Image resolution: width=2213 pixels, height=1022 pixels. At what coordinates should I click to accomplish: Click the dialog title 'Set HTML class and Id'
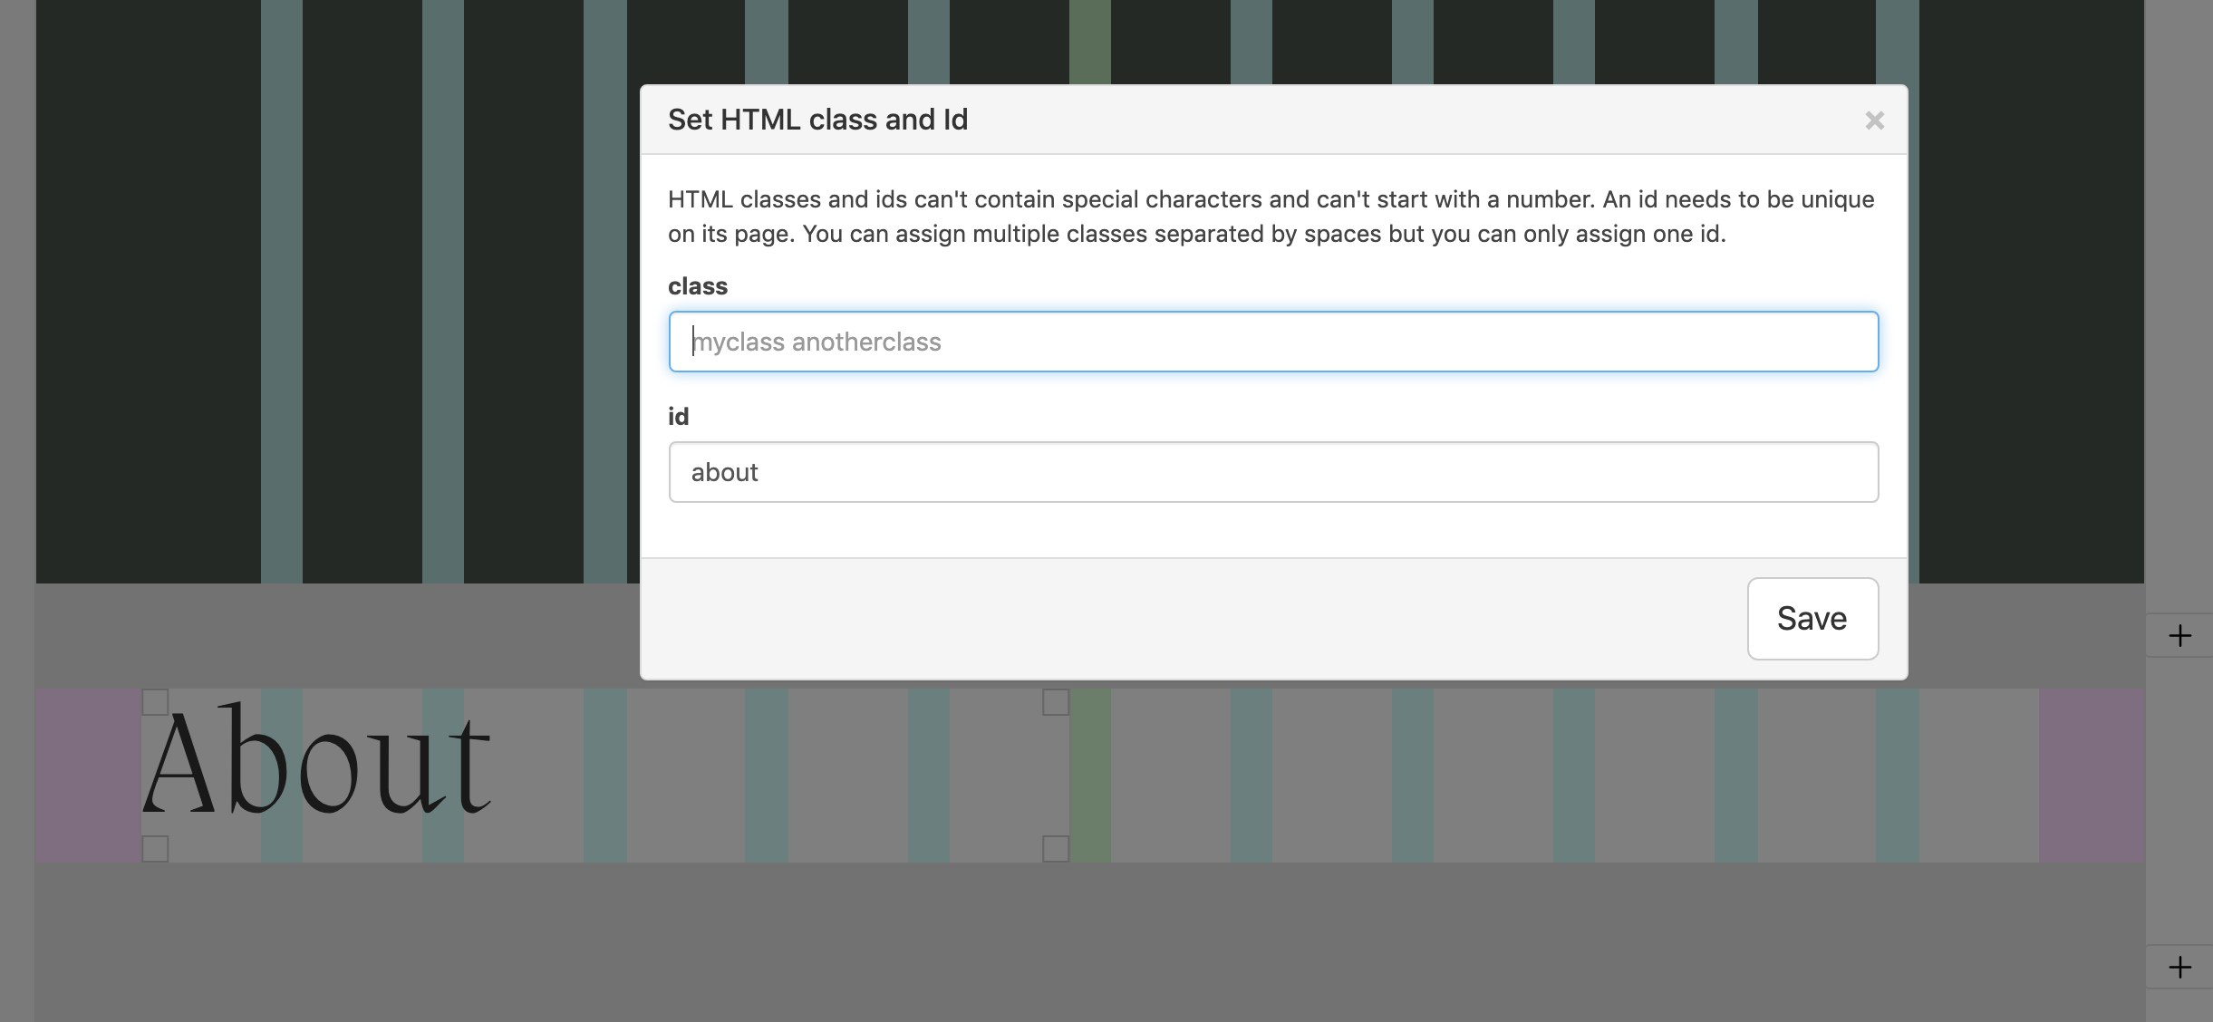coord(817,120)
